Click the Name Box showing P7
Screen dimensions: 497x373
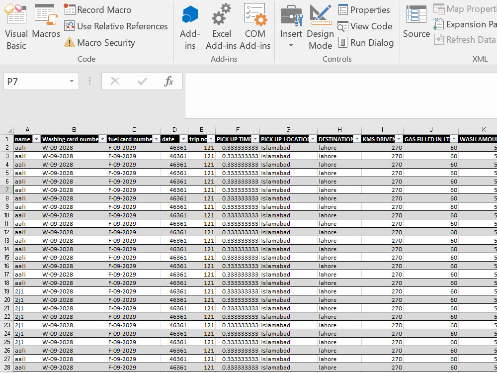coord(35,82)
